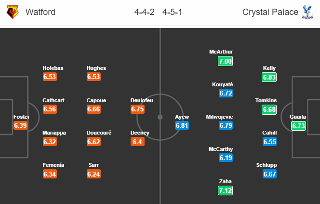Select Holebas's 6.53 rating badge
The height and width of the screenshot is (204, 320).
(x=50, y=77)
